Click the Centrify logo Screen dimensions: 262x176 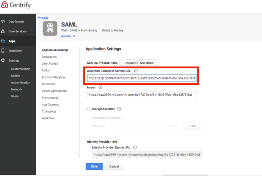point(16,5)
